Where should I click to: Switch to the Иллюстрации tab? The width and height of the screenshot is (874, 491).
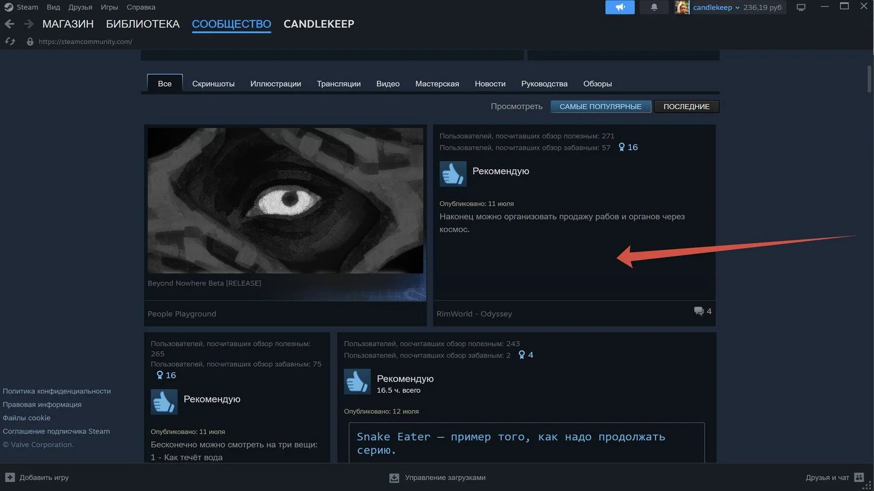(276, 84)
